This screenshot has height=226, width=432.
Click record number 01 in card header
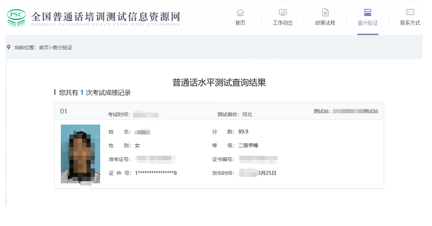click(64, 111)
